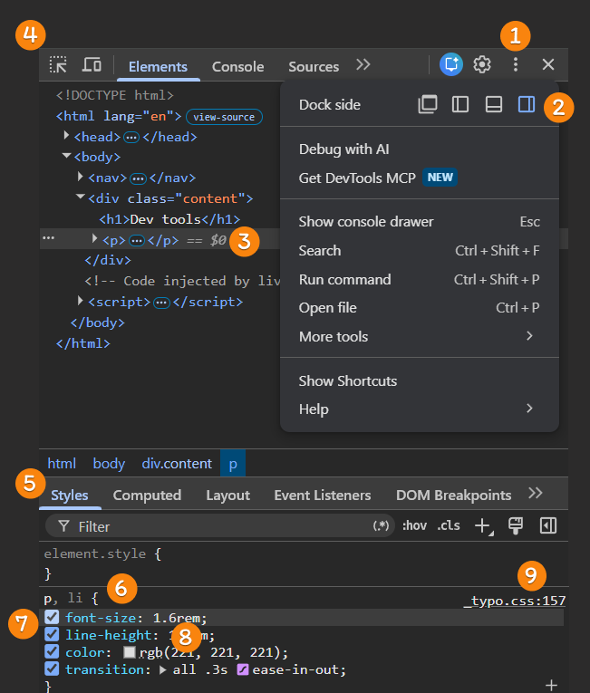Open the More tools submenu
The height and width of the screenshot is (693, 590).
pyautogui.click(x=420, y=336)
